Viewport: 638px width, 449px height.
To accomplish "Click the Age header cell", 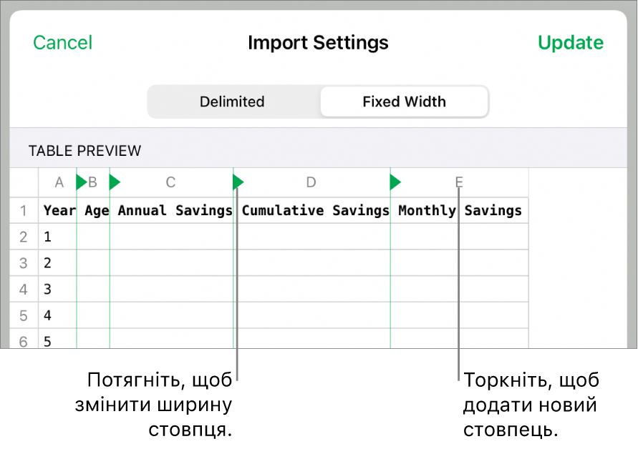I will (95, 210).
